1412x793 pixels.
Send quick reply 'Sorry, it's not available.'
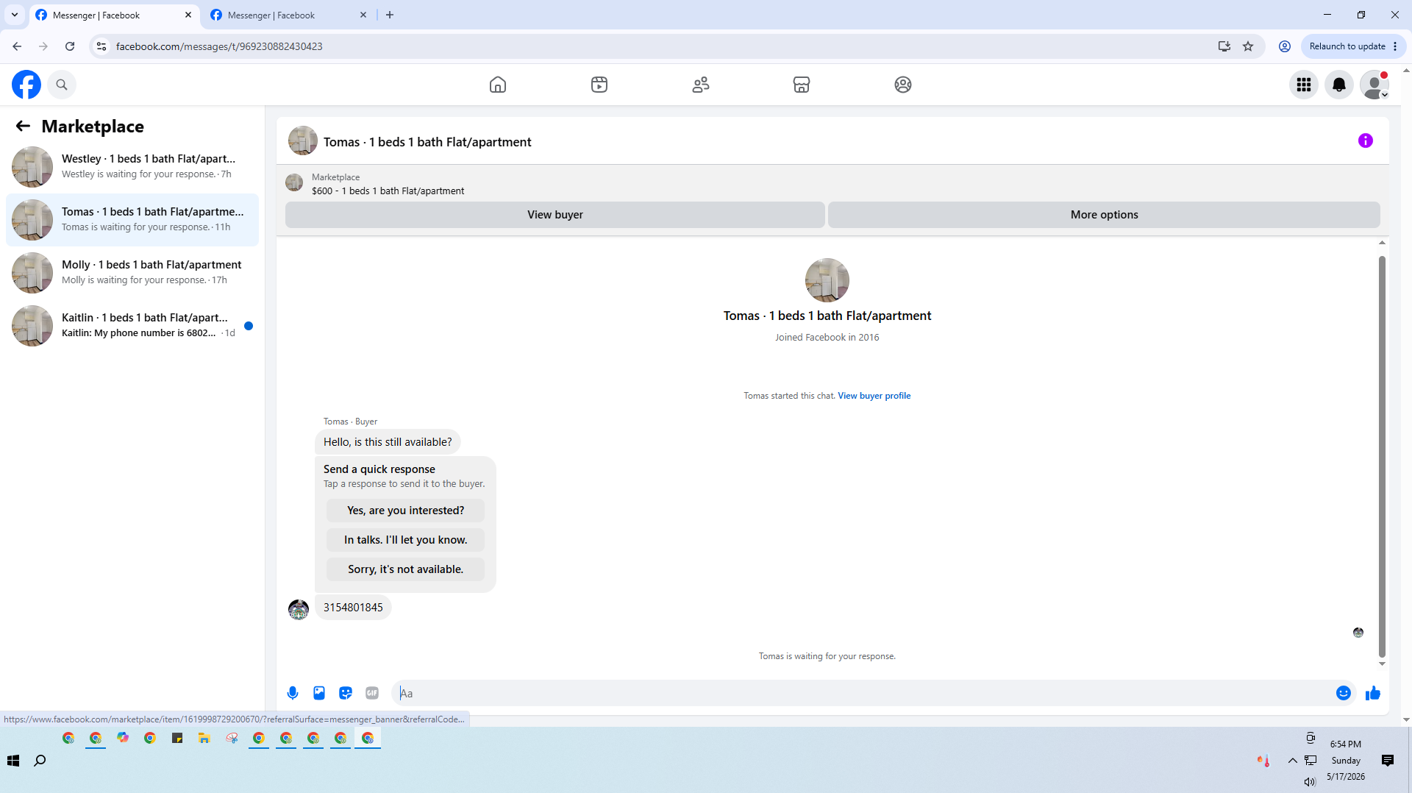coord(406,569)
